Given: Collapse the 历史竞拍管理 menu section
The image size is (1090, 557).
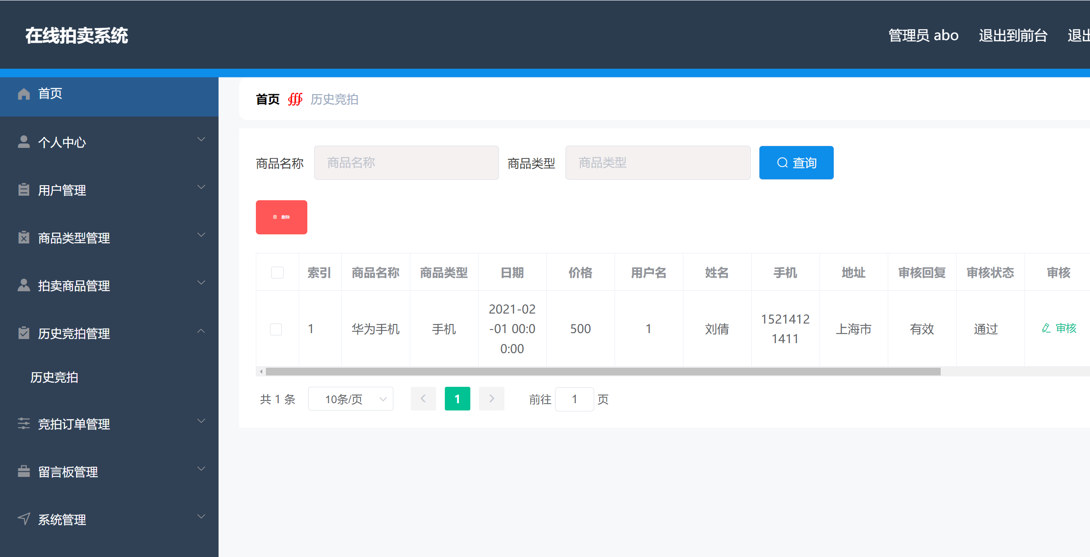Looking at the screenshot, I should tap(201, 330).
